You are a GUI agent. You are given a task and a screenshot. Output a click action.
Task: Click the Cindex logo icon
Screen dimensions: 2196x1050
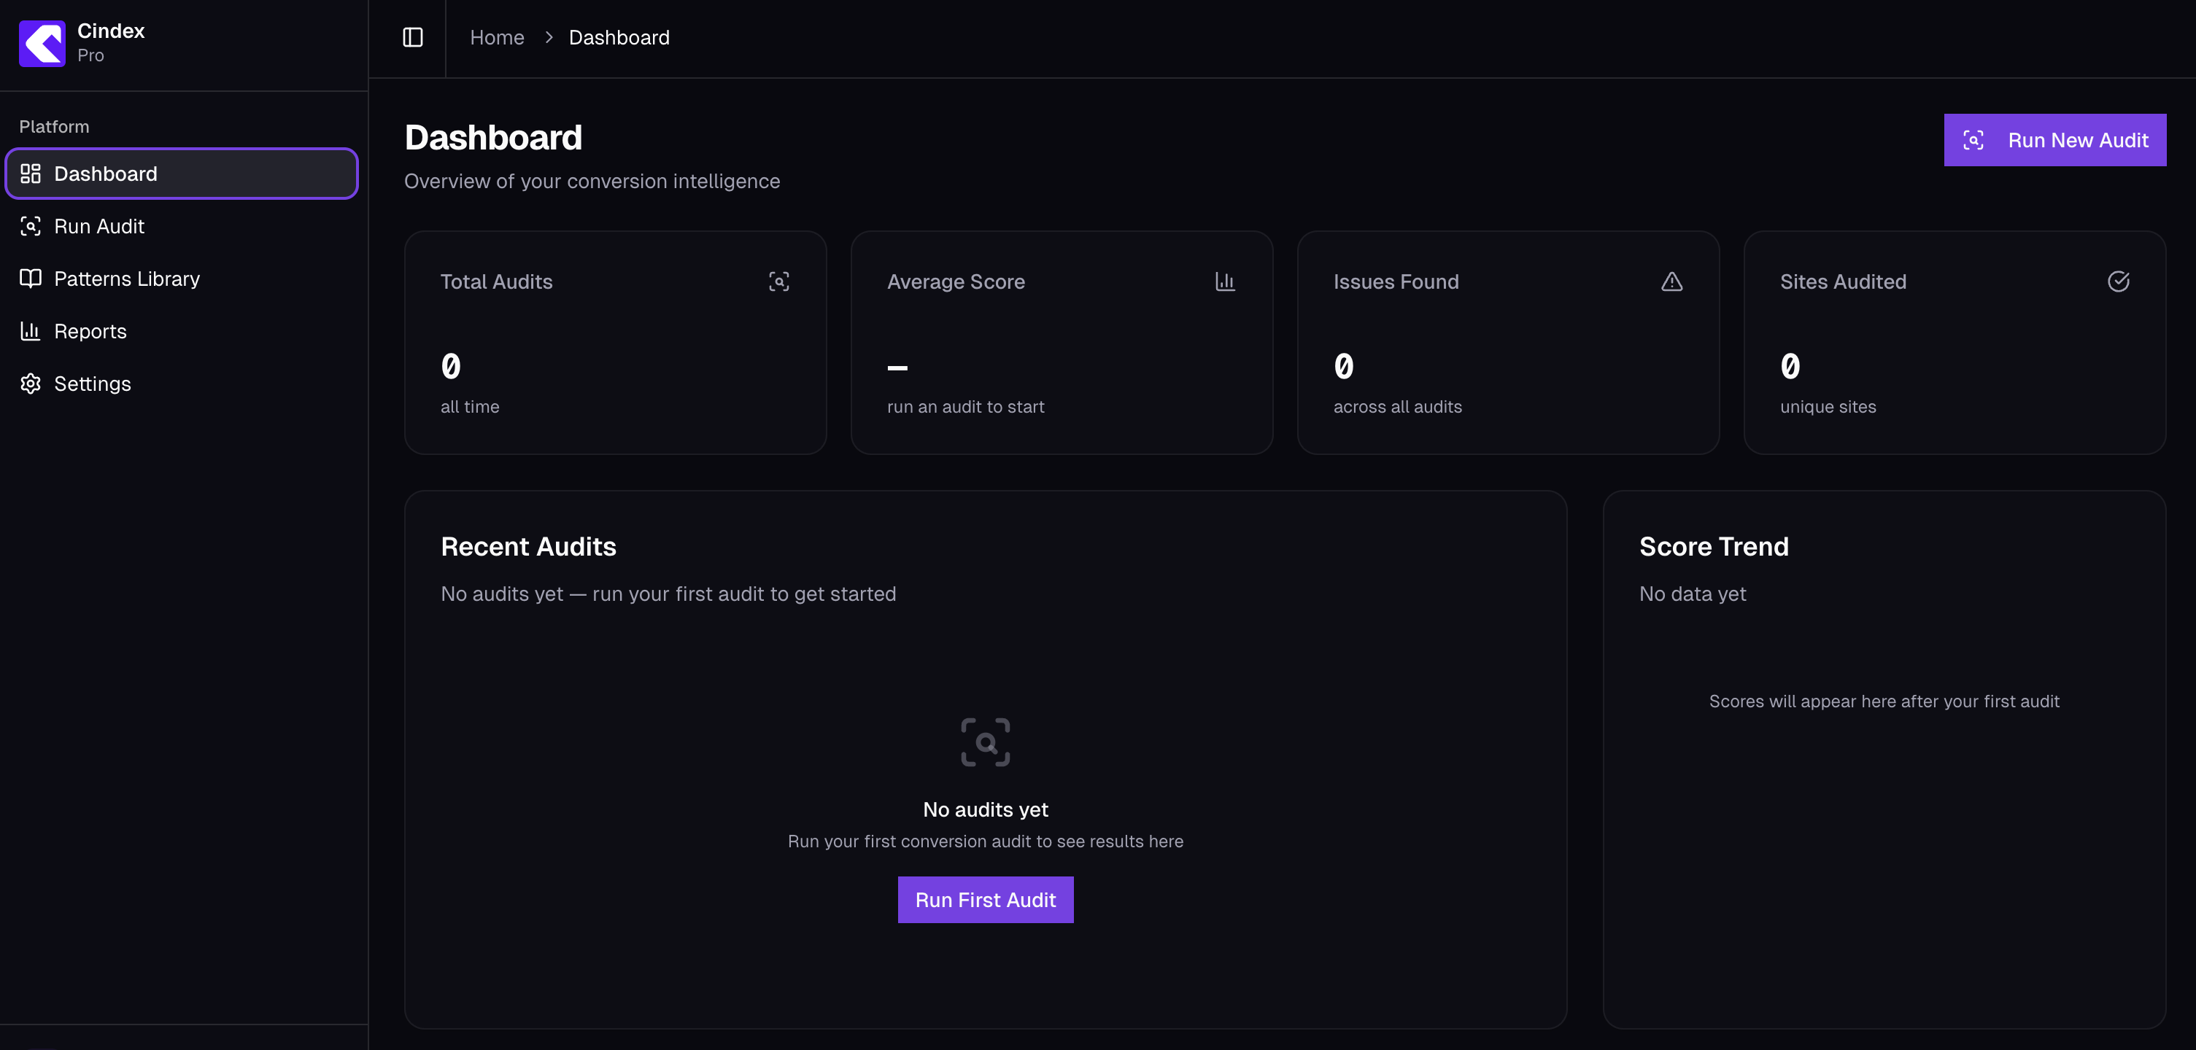(42, 44)
